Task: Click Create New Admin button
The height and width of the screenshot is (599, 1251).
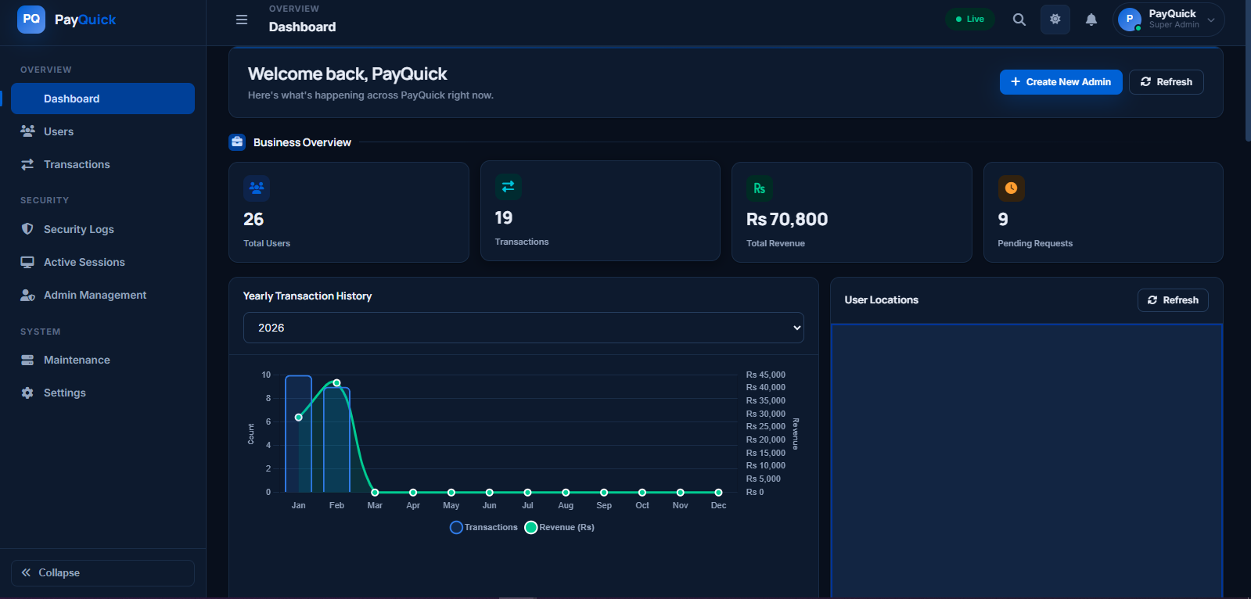Action: (1061, 82)
